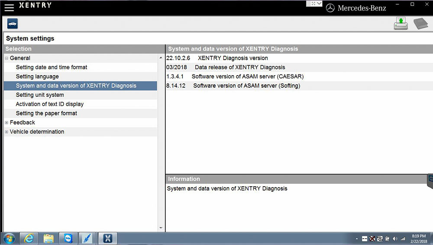The image size is (433, 245).
Task: Click the full-screen arrows icon in overlay bar
Action: click(313, 3)
